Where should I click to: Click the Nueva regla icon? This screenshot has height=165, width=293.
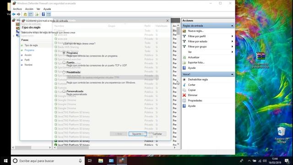pos(184,31)
